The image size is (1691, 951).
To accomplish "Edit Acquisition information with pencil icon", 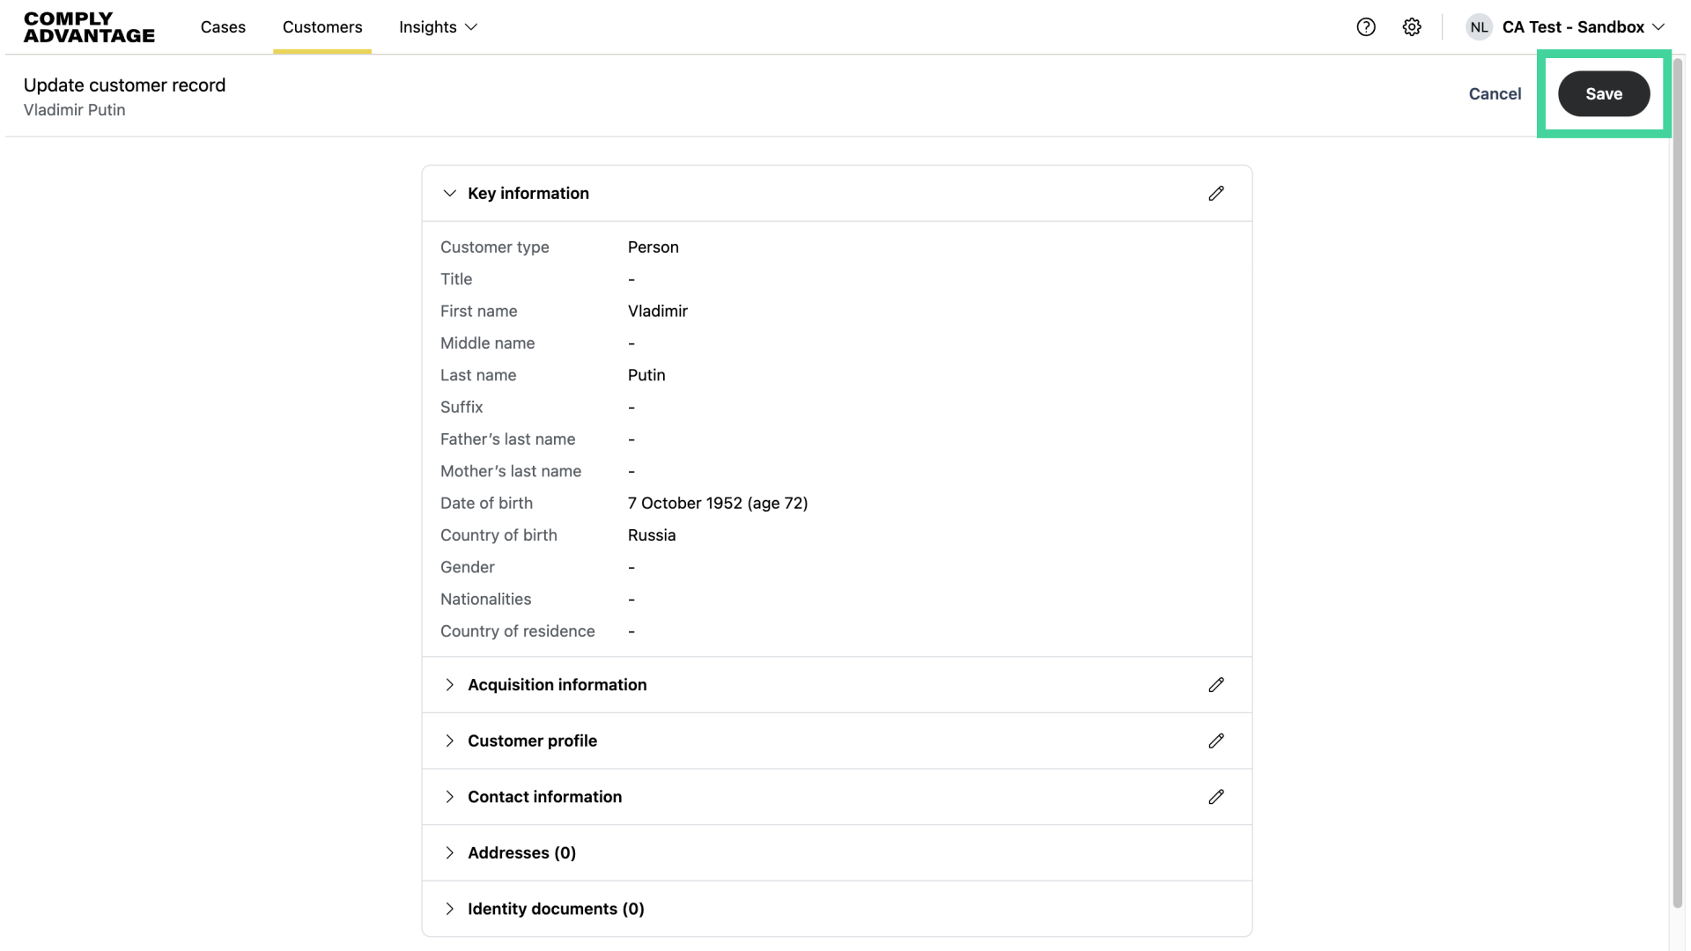I will (x=1216, y=685).
